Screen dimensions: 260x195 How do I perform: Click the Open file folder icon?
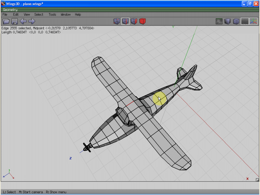tap(6, 21)
